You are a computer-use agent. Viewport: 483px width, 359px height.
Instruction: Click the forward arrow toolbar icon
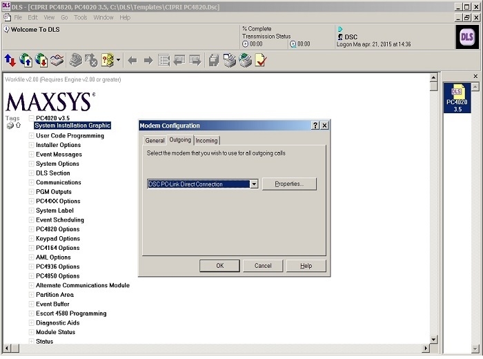pos(148,60)
